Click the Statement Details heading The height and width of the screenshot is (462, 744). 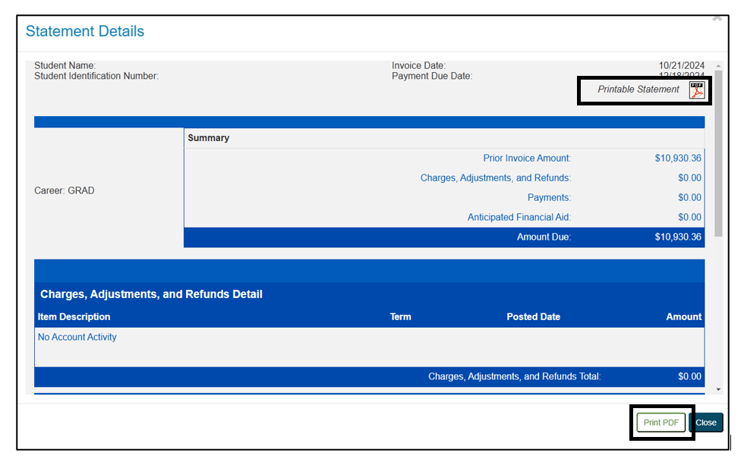[x=84, y=31]
